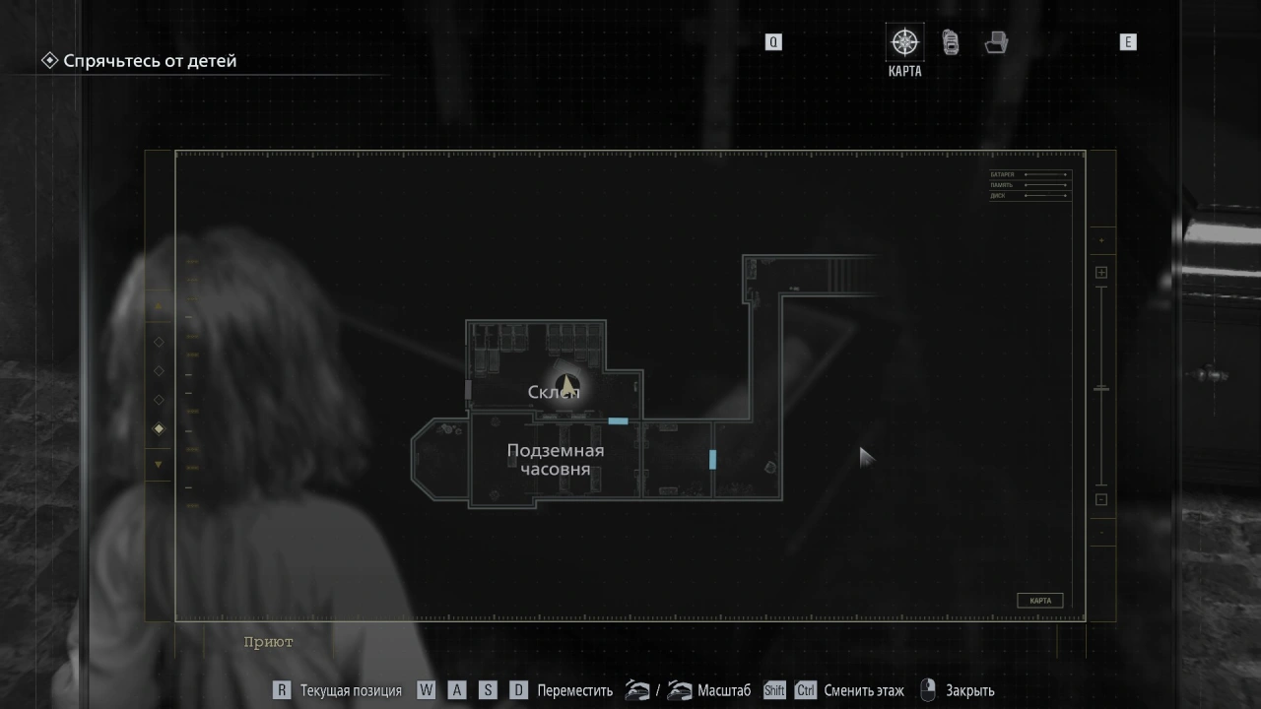Click the player position arrow on map
Image resolution: width=1261 pixels, height=709 pixels.
[566, 383]
